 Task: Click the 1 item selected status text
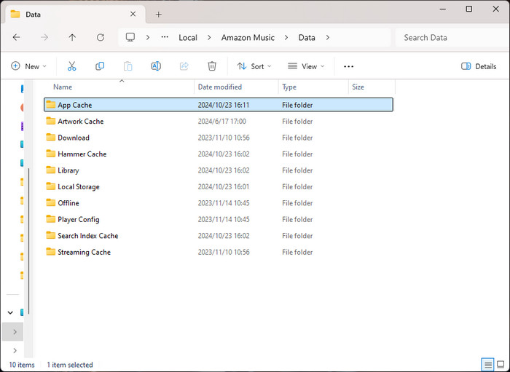point(70,365)
